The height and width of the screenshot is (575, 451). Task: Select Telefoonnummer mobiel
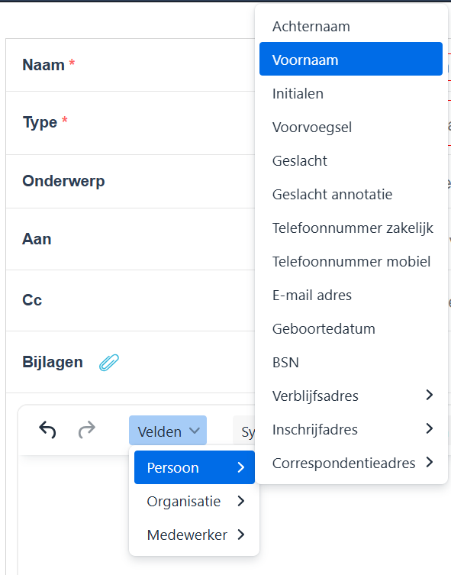point(351,261)
